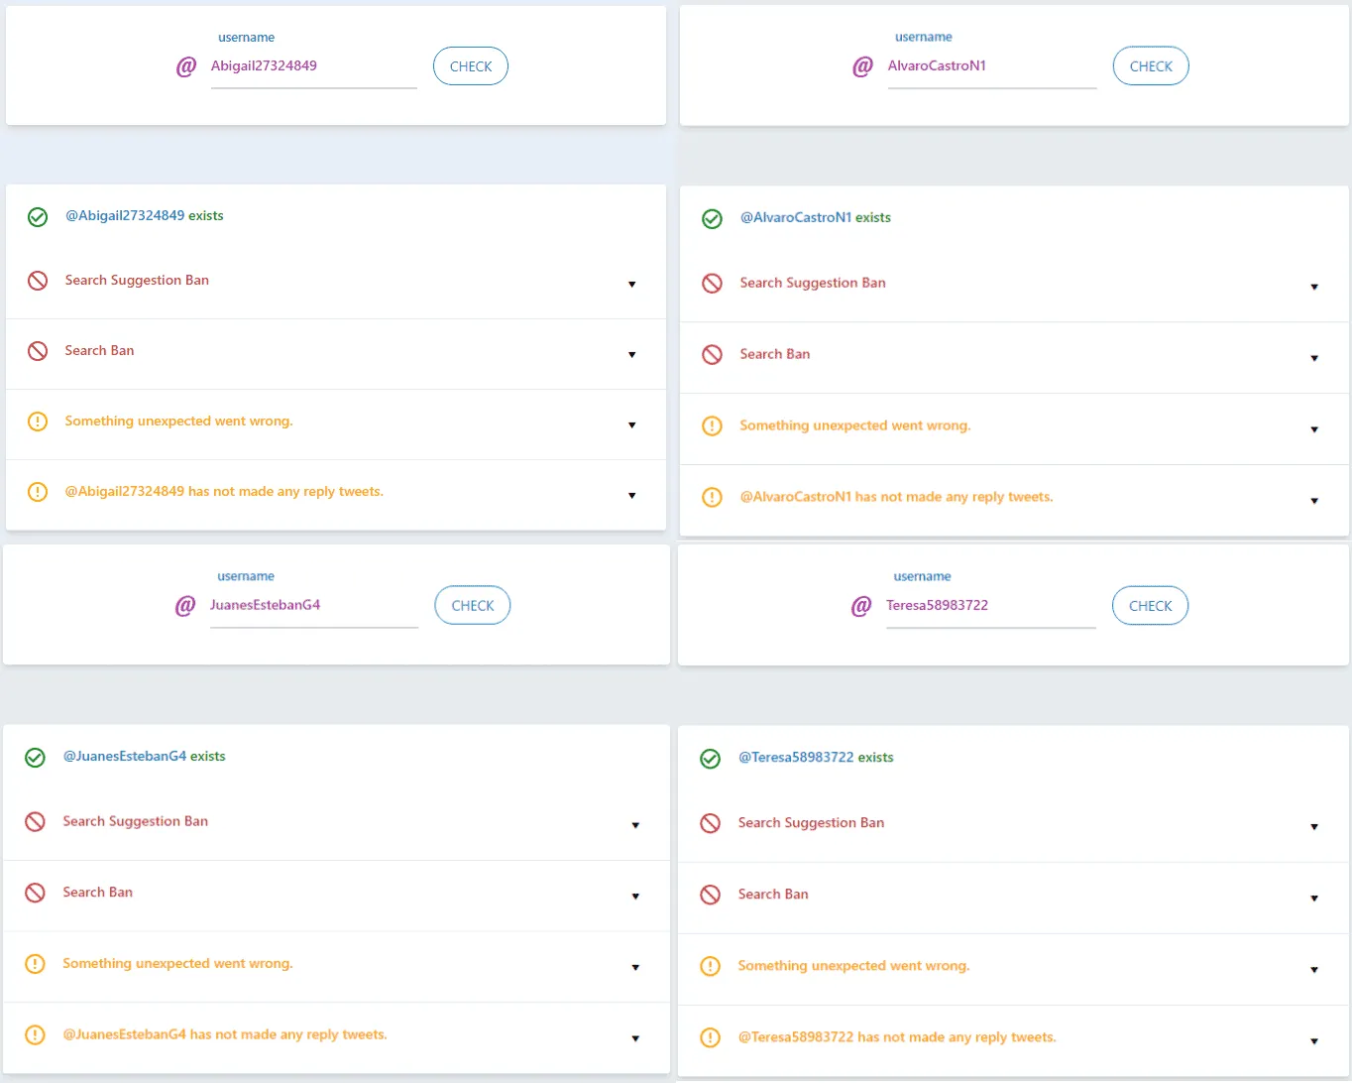The width and height of the screenshot is (1352, 1083).
Task: Click the red ban icon for Teresa58983722's Search Suggestion Ban
Action: [x=710, y=823]
